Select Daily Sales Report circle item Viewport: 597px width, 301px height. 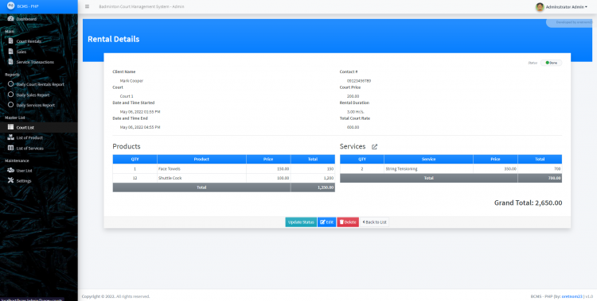coord(10,95)
